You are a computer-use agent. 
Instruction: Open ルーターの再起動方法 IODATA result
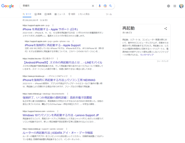tap(58, 133)
